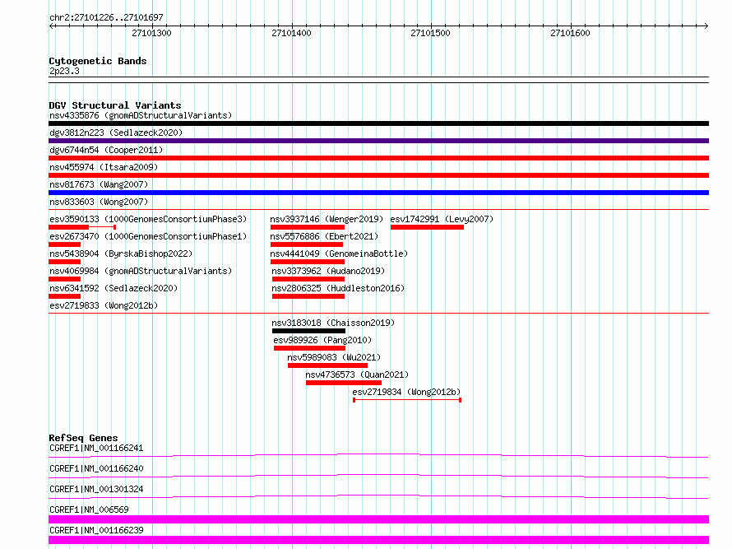Click nsv6341592 (Sedlazeck2020) label
The image size is (732, 549).
[114, 288]
